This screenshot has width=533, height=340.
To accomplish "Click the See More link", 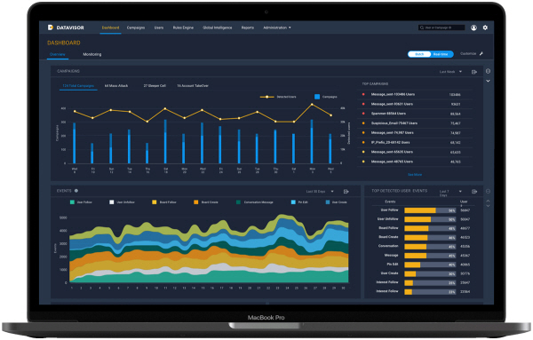I will 415,175.
